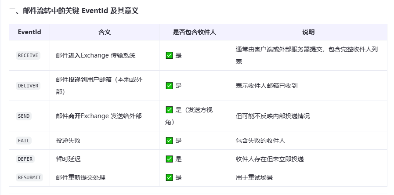Click the 是否包含收件人 column header
The image size is (394, 195).
click(x=195, y=32)
